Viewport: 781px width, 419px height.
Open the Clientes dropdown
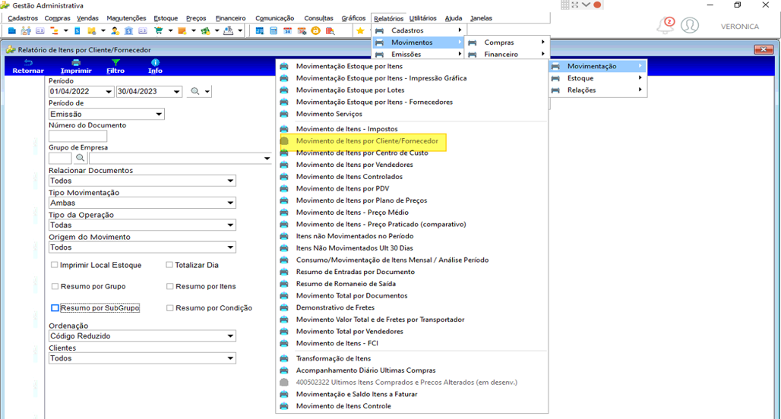pos(230,358)
